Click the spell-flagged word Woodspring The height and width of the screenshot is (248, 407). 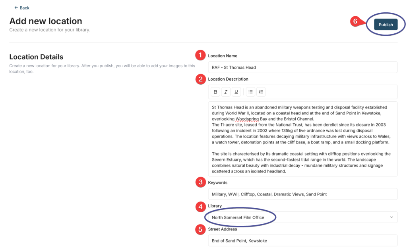pyautogui.click(x=248, y=119)
